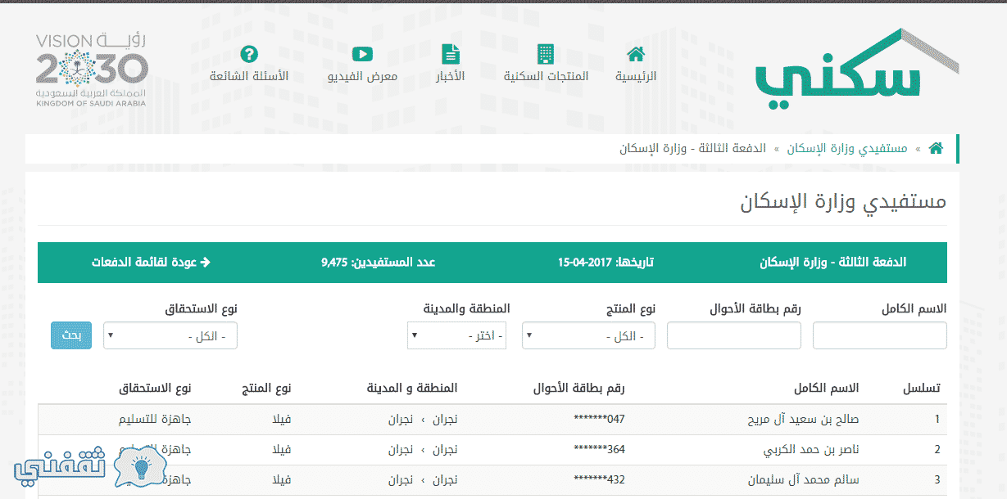This screenshot has width=1007, height=499.
Task: Click the نوع المنتج table column header
Action: click(x=265, y=387)
